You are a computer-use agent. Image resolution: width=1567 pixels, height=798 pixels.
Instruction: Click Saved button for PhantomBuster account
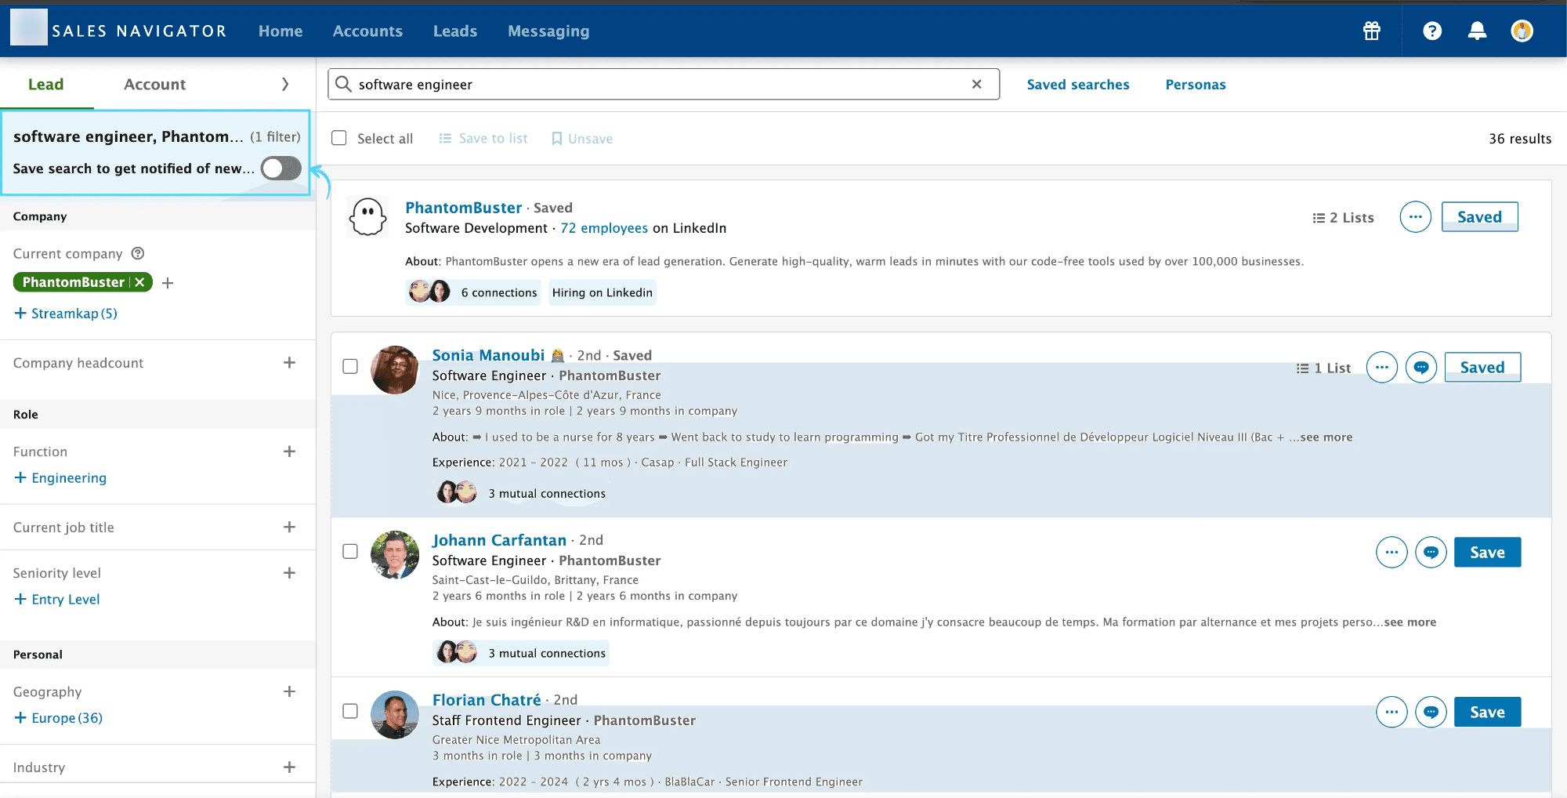pos(1480,217)
